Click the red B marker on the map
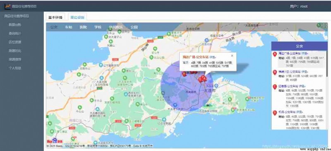 coord(184,74)
